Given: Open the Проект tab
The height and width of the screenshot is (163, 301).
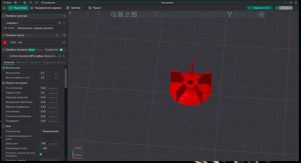Looking at the screenshot, I should 95,8.
